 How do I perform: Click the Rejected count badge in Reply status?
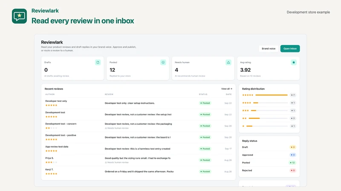pyautogui.click(x=293, y=171)
